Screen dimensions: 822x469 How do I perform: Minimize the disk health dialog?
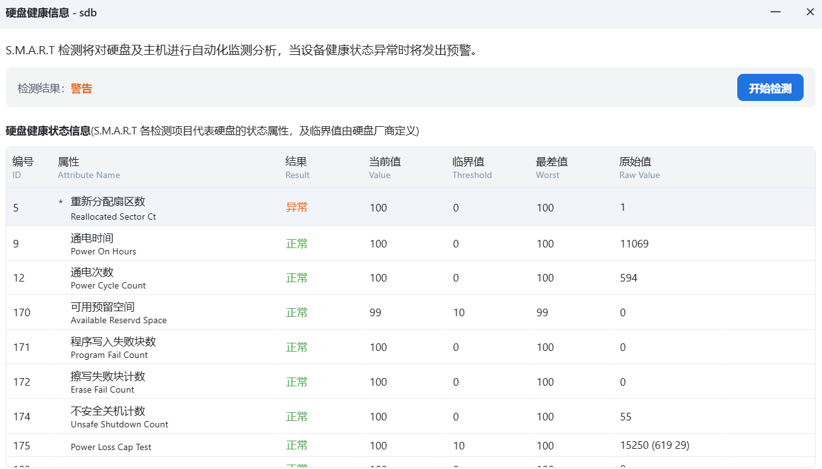pyautogui.click(x=775, y=12)
